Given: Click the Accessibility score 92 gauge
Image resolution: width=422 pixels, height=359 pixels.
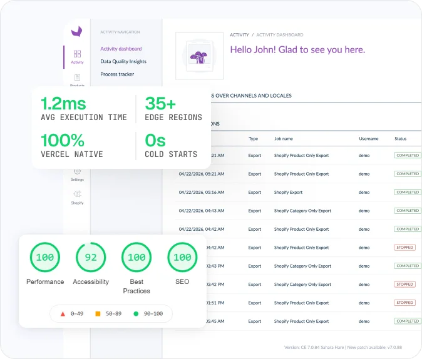Looking at the screenshot, I should [91, 257].
